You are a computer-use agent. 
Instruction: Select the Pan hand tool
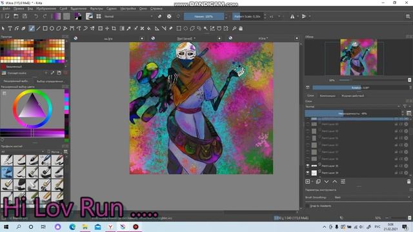(241, 28)
